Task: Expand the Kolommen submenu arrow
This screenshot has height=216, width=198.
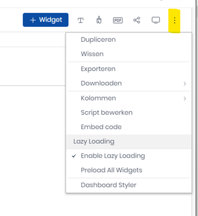Action: 185,98
